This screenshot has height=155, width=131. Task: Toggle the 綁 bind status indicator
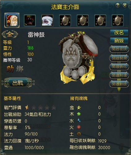click(x=20, y=69)
